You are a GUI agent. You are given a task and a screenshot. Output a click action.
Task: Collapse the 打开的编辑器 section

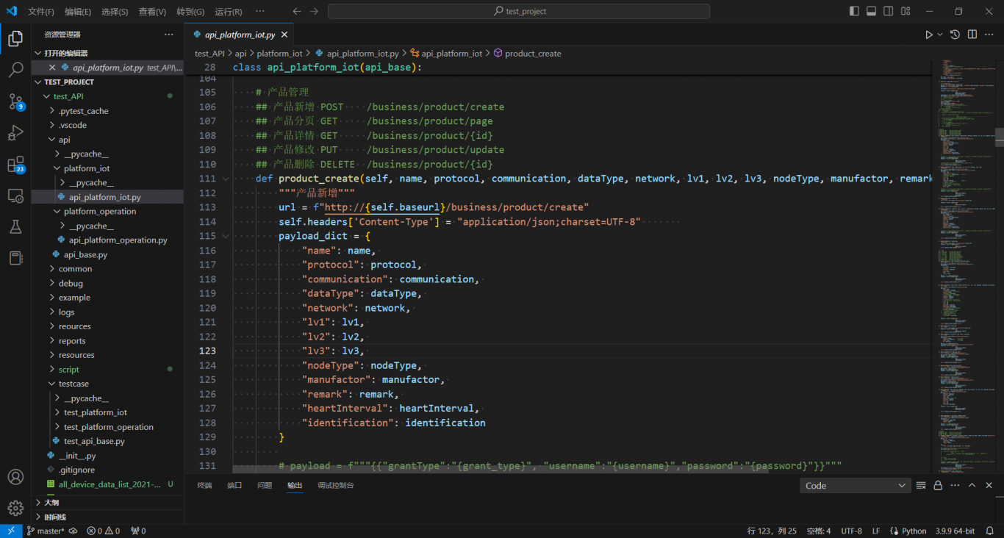[x=107, y=53]
